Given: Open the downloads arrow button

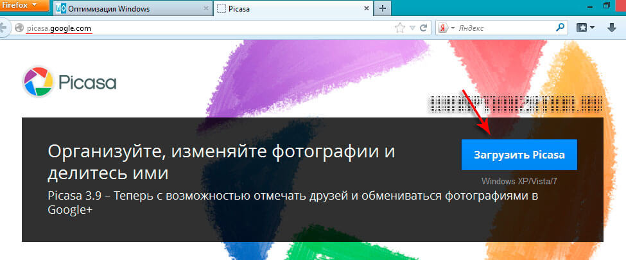Looking at the screenshot, I should point(612,28).
